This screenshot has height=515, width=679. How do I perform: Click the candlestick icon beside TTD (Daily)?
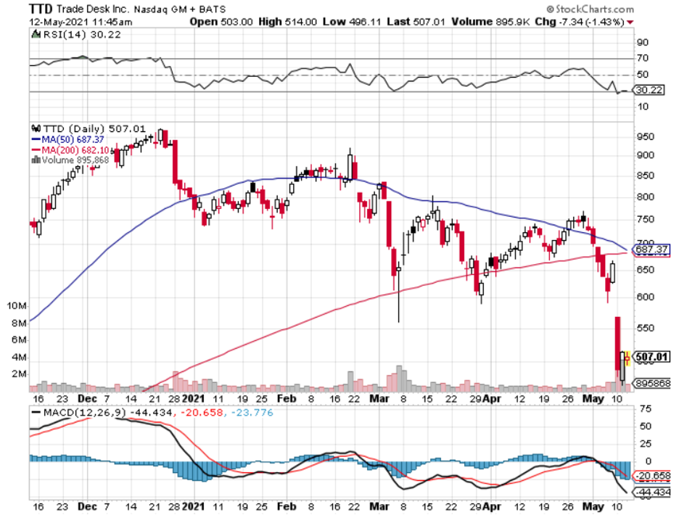click(x=36, y=128)
